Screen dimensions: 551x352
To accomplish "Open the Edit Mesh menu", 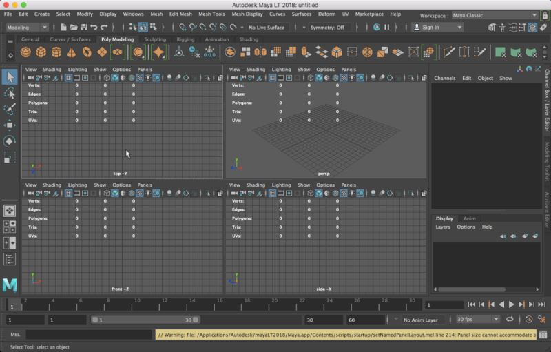I will pyautogui.click(x=180, y=14).
